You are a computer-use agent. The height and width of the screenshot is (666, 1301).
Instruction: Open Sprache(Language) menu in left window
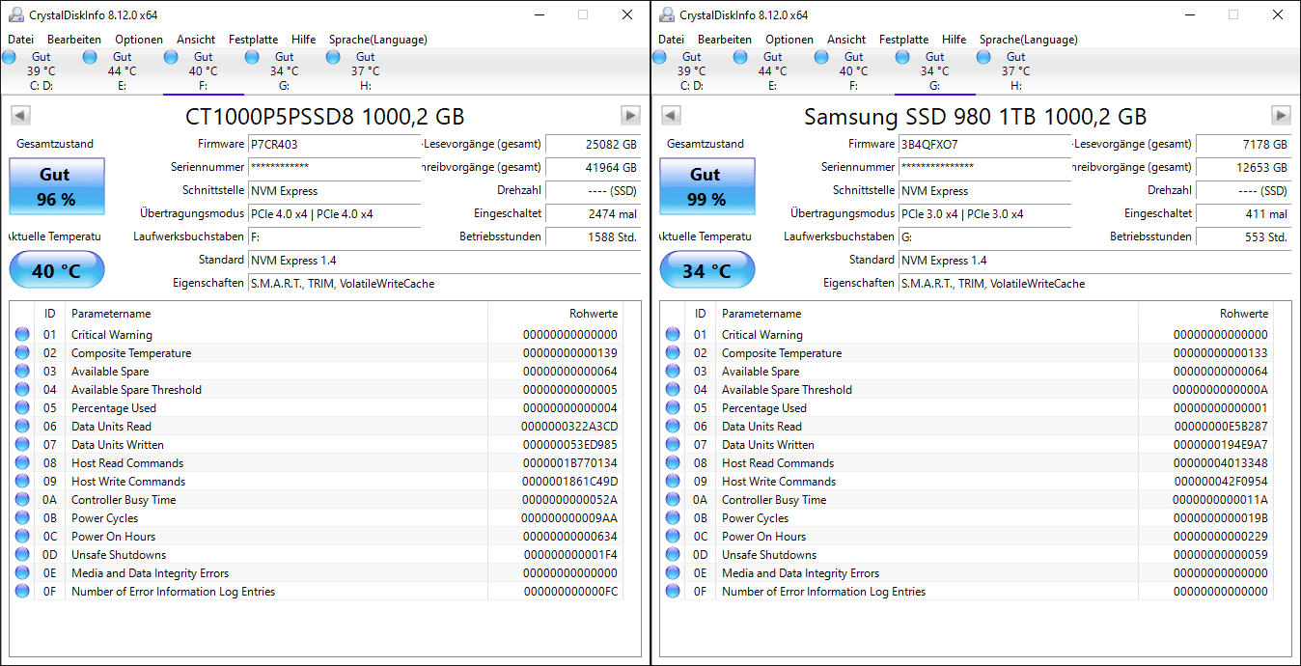377,40
